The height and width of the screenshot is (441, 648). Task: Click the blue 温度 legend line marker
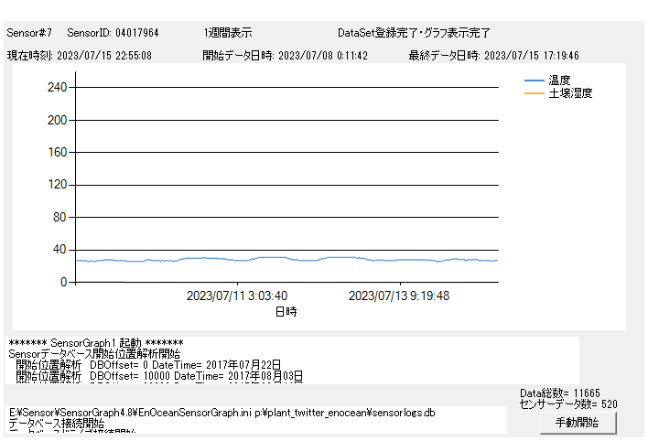coord(534,81)
